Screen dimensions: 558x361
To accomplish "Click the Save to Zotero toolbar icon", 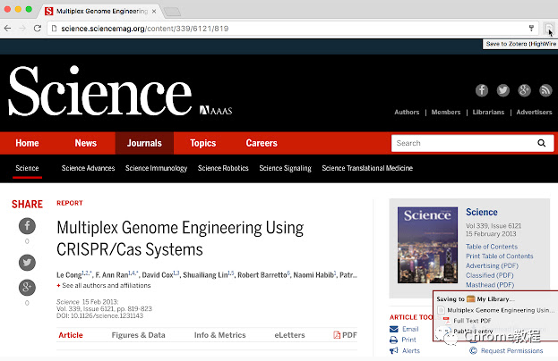I will [x=549, y=28].
